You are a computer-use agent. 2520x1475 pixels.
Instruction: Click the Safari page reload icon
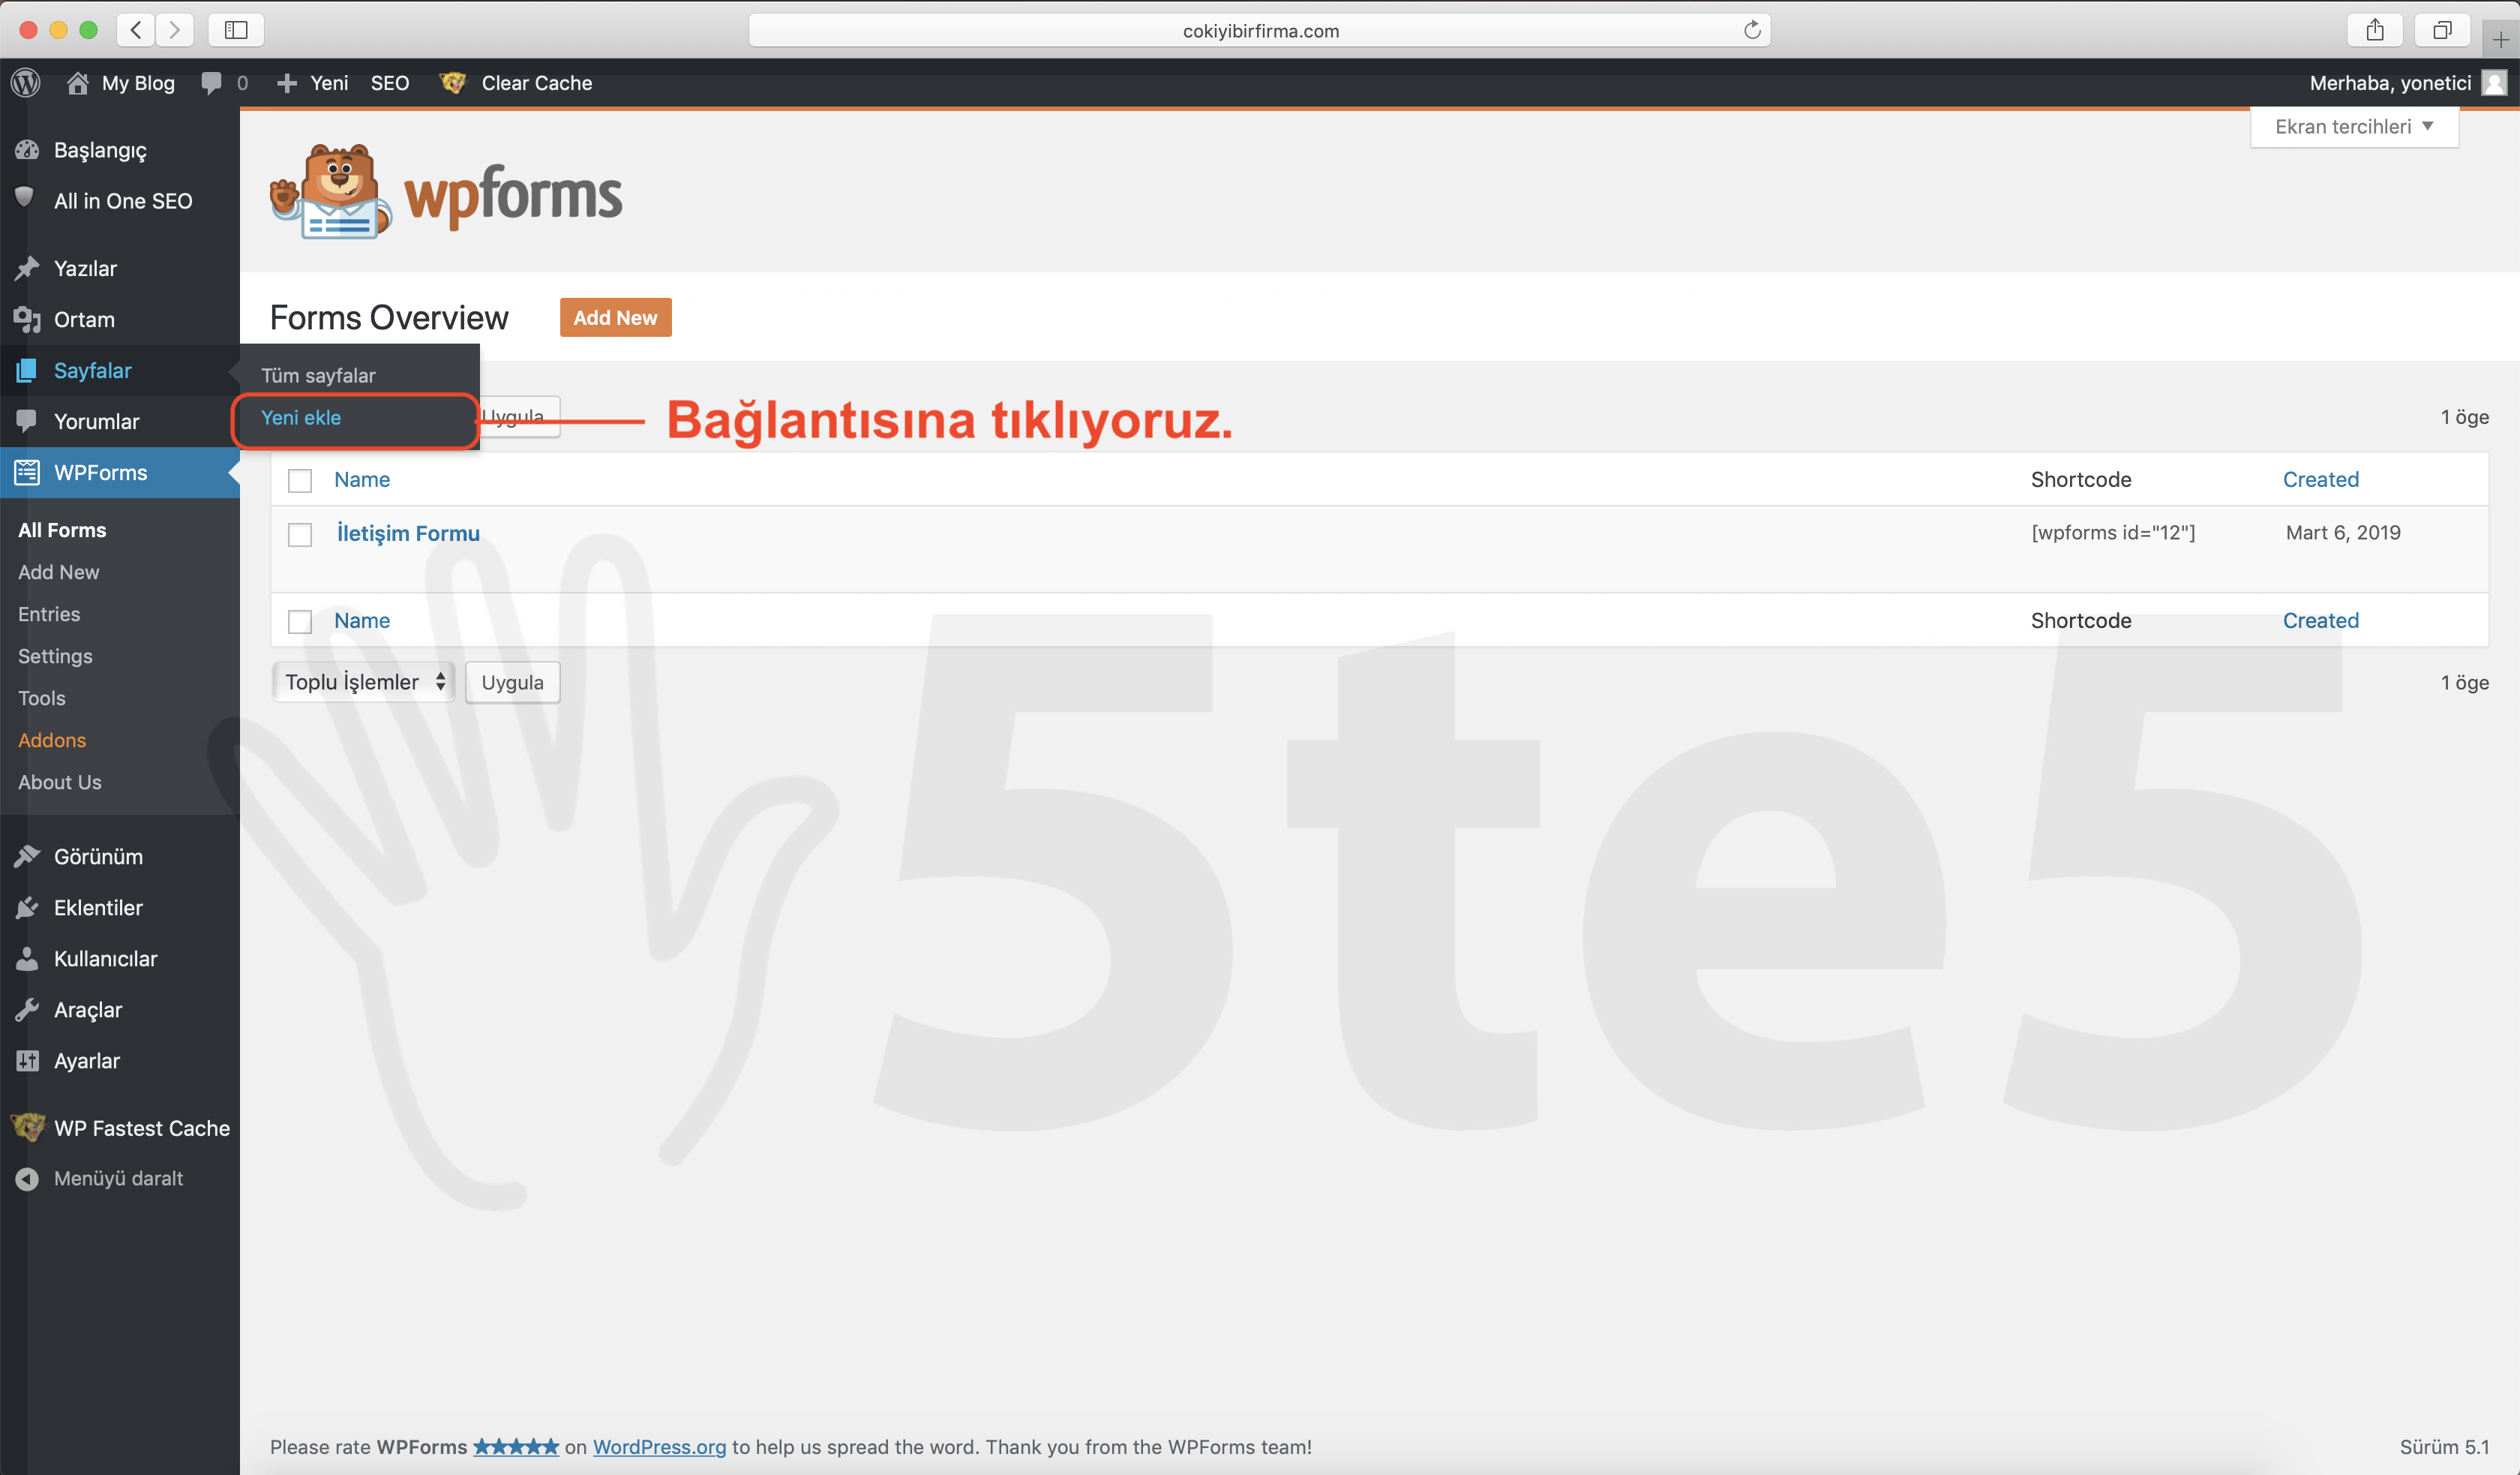coord(1751,30)
